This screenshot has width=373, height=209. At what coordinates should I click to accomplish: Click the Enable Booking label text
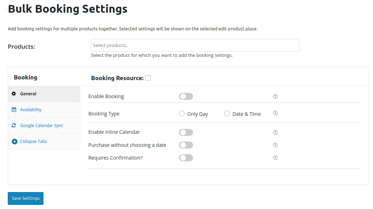pyautogui.click(x=106, y=96)
